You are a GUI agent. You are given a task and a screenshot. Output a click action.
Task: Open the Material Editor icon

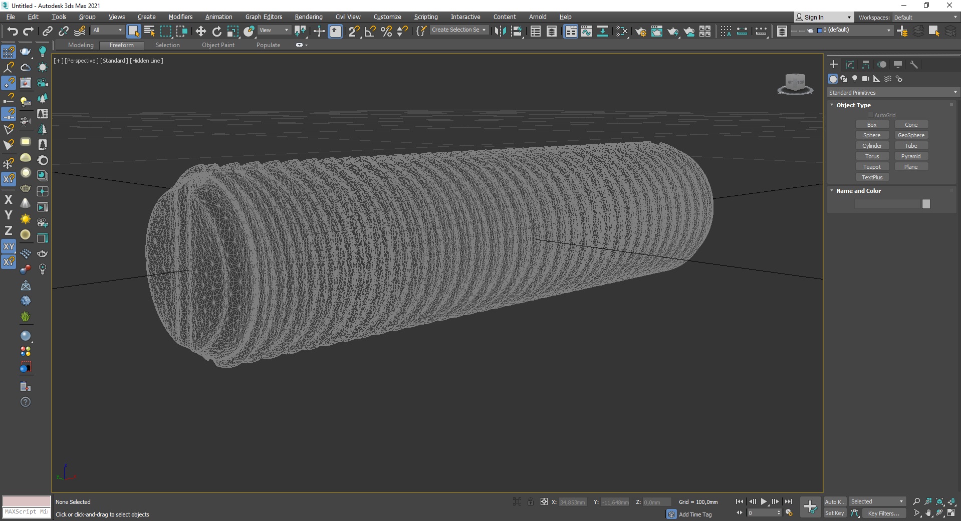(622, 31)
